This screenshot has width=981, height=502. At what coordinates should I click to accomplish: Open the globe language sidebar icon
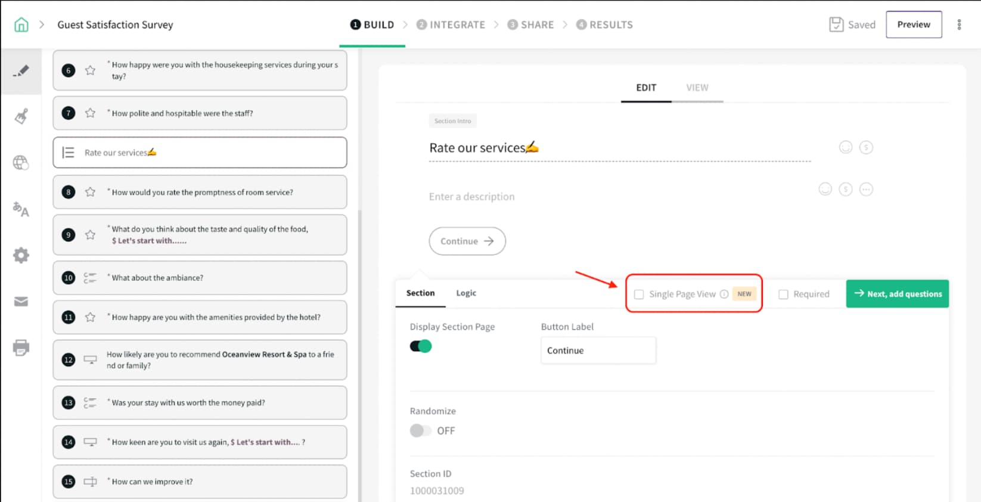21,162
